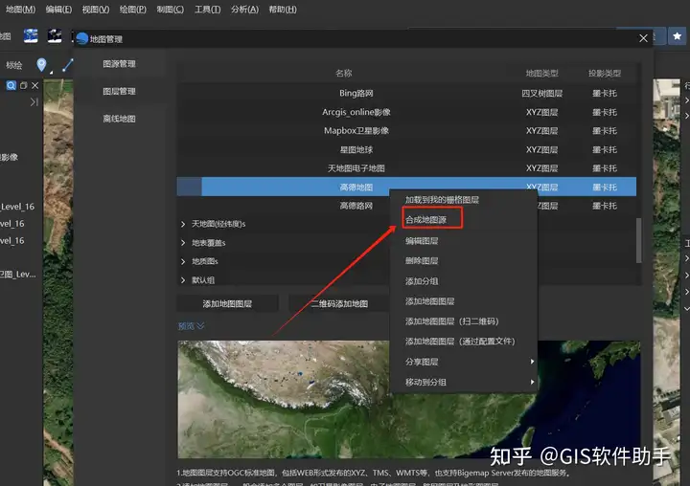Click the blue search icon in left panel

click(11, 85)
